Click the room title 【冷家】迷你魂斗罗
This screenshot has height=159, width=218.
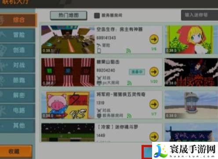[x=117, y=127]
